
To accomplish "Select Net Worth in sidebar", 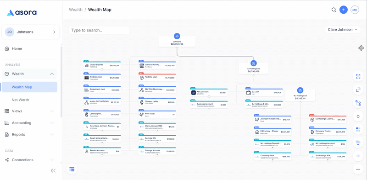I will (20, 100).
